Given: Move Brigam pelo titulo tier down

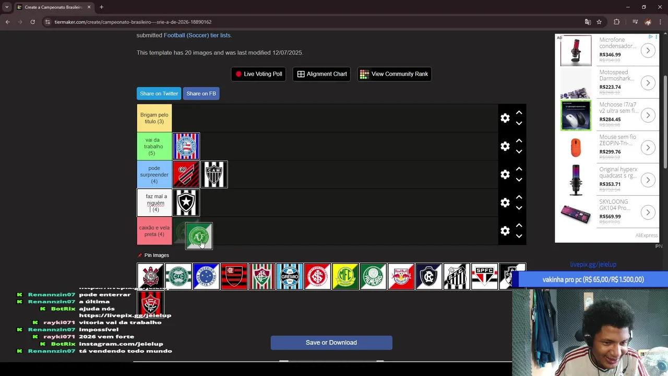Looking at the screenshot, I should [x=519, y=124].
